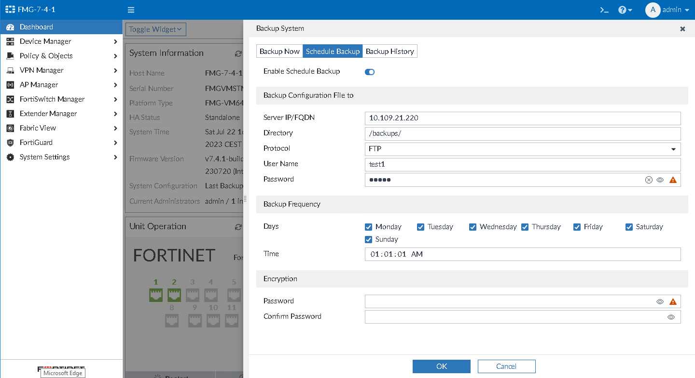Image resolution: width=695 pixels, height=378 pixels.
Task: Click the Server IP/FQDN input field
Action: (x=522, y=118)
